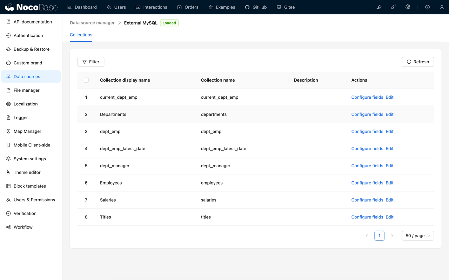Open Logger in the sidebar
Image resolution: width=449 pixels, height=280 pixels.
coord(31,118)
